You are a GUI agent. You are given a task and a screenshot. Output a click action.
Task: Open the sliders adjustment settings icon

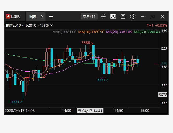(103, 17)
